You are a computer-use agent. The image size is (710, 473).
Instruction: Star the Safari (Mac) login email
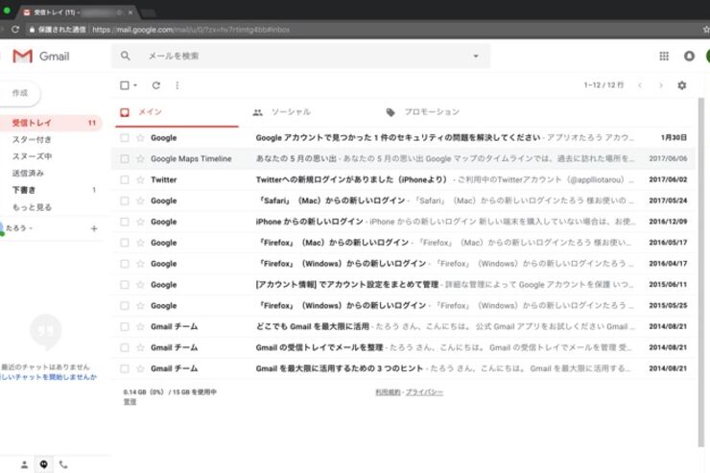140,201
